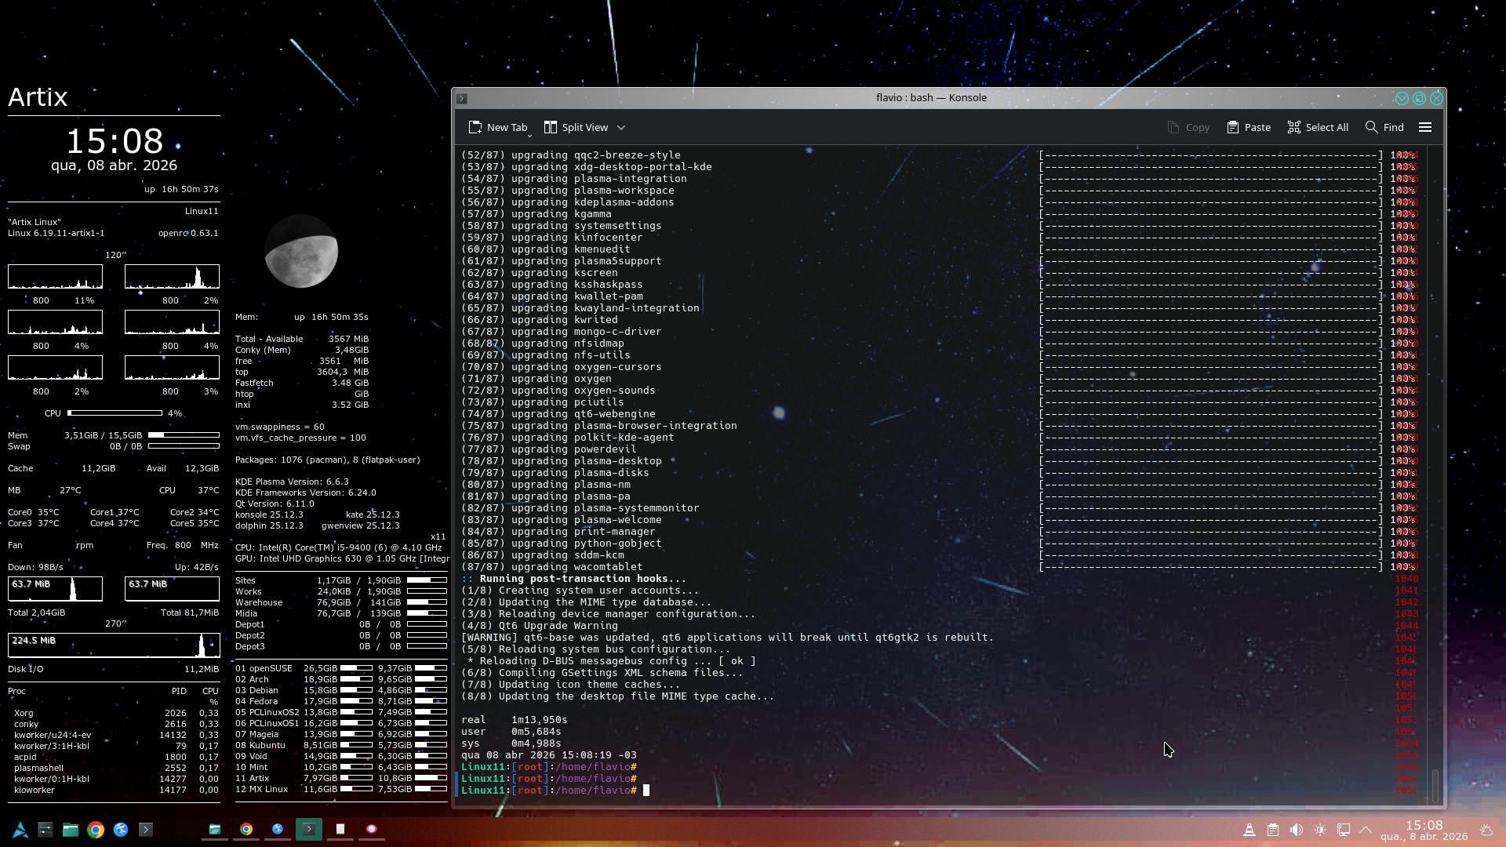Click the Split View button
1506x847 pixels.
click(576, 127)
